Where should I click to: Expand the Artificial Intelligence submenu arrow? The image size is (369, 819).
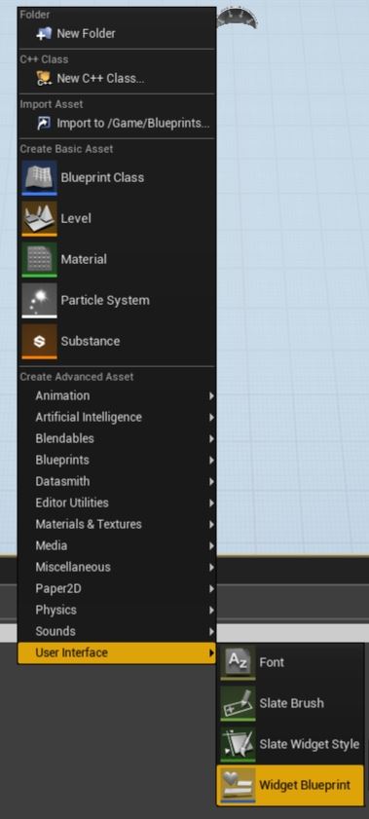[x=211, y=418]
